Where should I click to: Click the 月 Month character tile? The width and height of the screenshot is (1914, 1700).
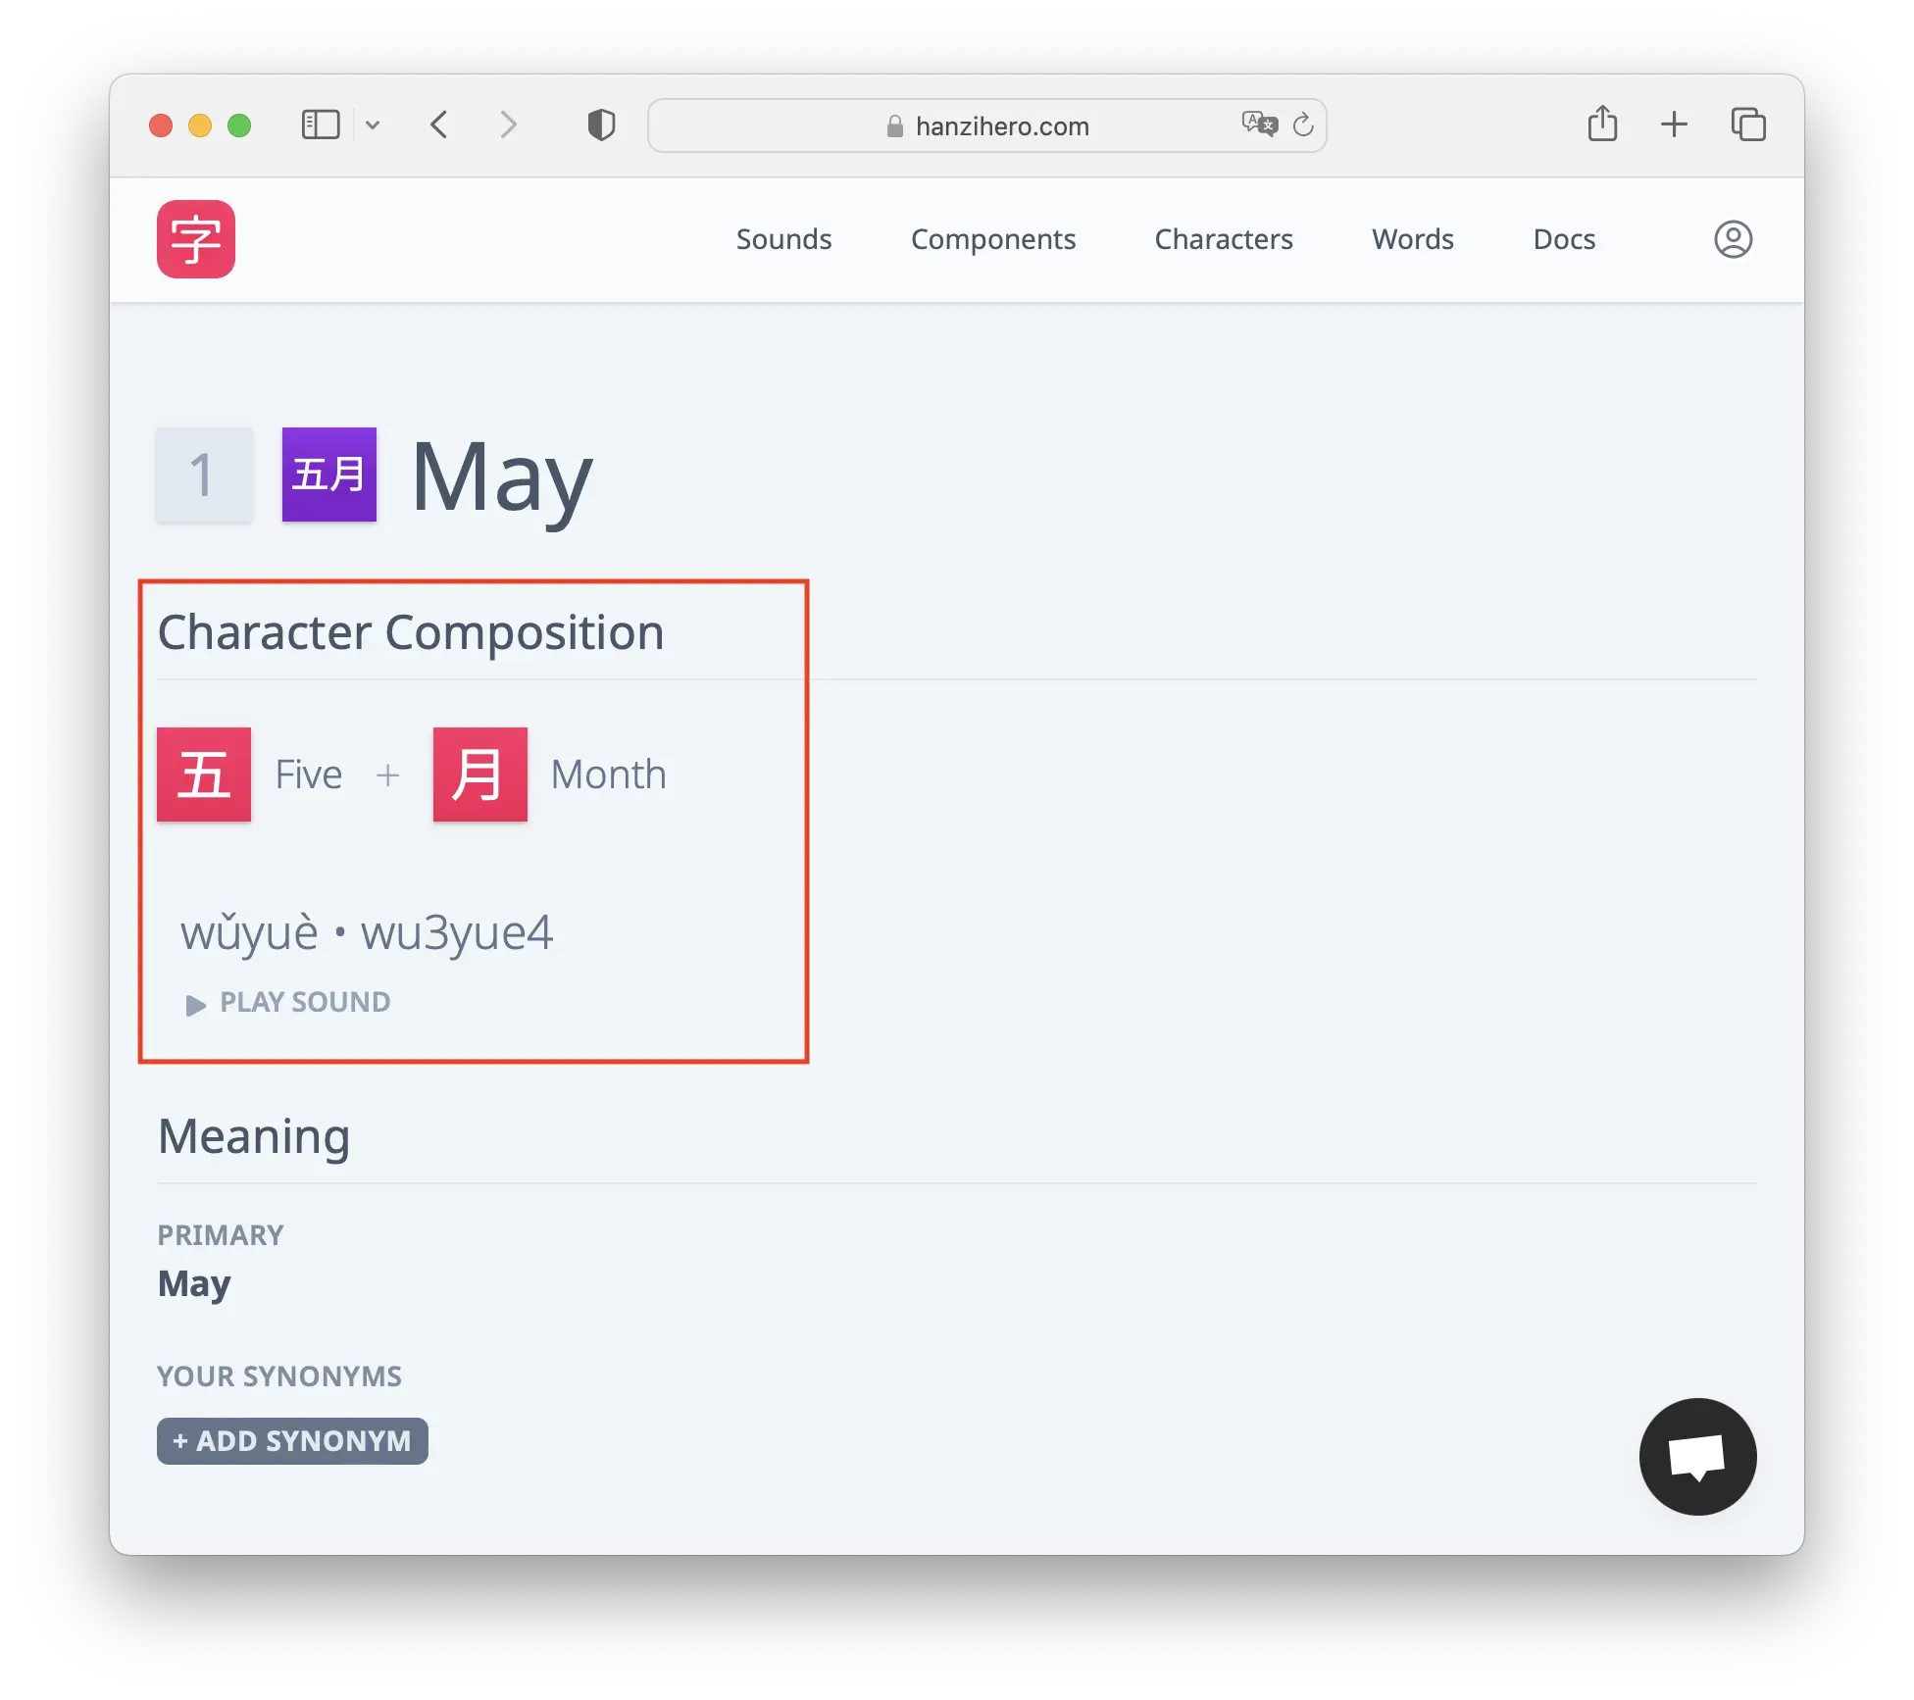480,775
